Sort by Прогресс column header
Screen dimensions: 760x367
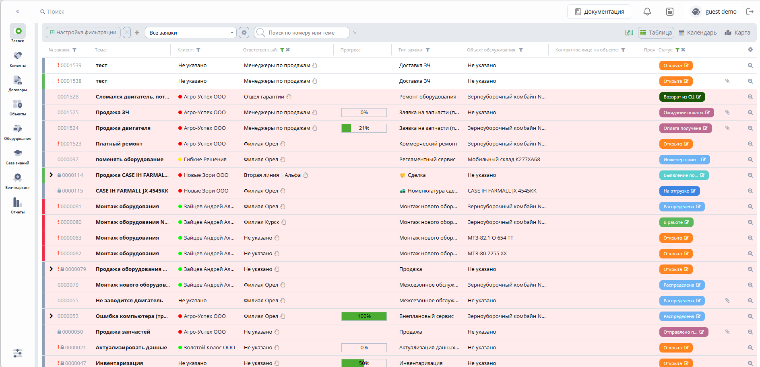click(351, 50)
